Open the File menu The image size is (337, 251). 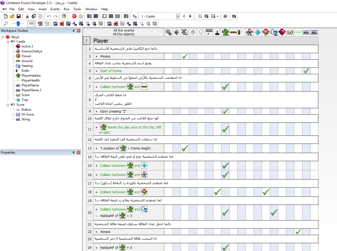[x=12, y=9]
